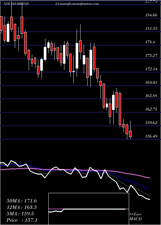
Task: Click the 172.14 price axis label
Action: [x=151, y=69]
